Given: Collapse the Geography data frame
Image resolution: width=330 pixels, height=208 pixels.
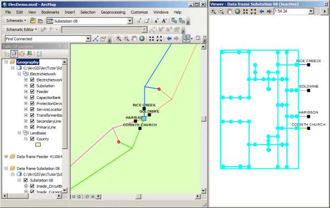Looking at the screenshot, I should tap(6, 62).
